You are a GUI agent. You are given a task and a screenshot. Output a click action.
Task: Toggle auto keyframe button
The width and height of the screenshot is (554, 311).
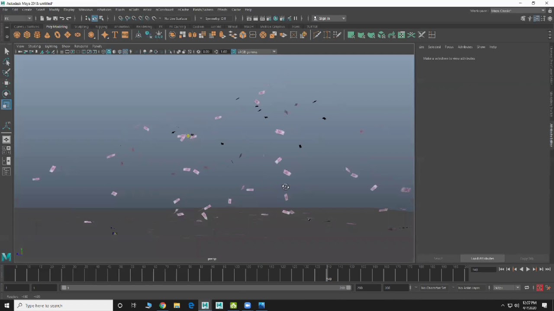tap(539, 288)
